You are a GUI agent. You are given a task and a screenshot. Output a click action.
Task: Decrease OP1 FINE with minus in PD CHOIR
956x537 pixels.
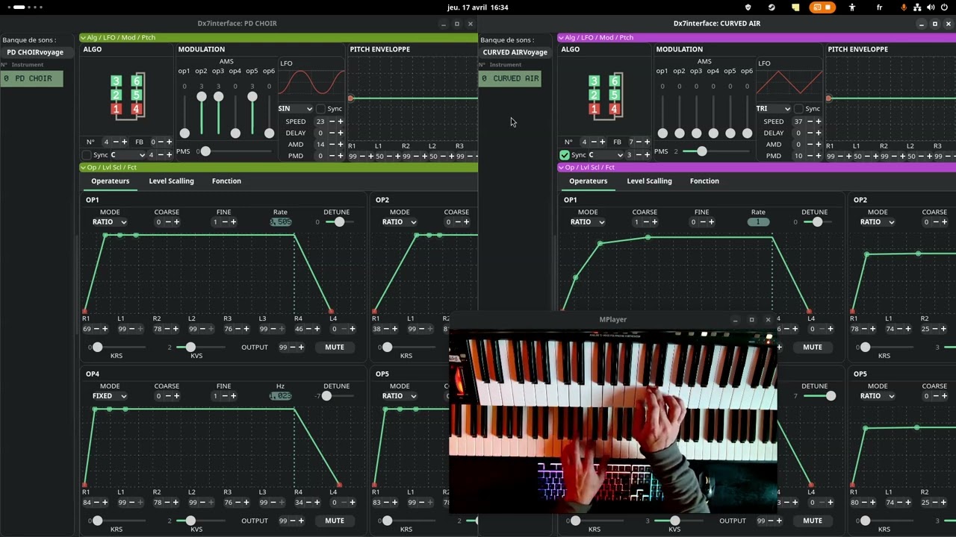click(223, 222)
